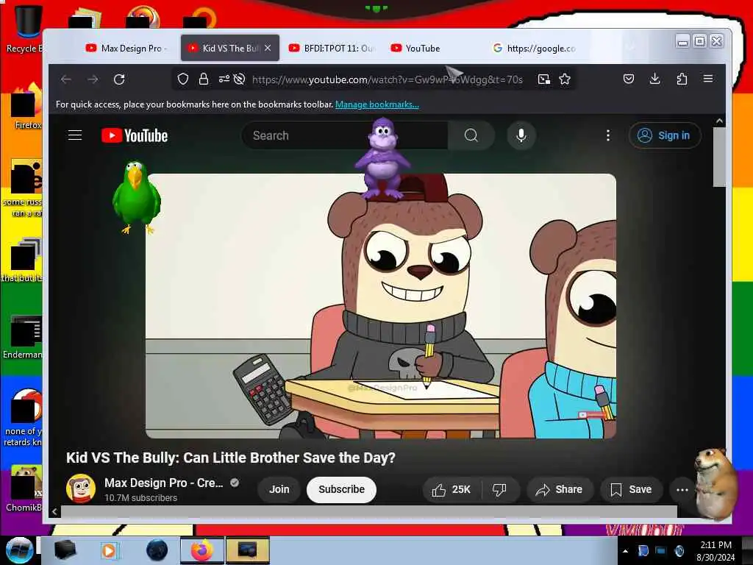Select the Enderman desktop icon
The image size is (753, 565).
click(x=23, y=337)
